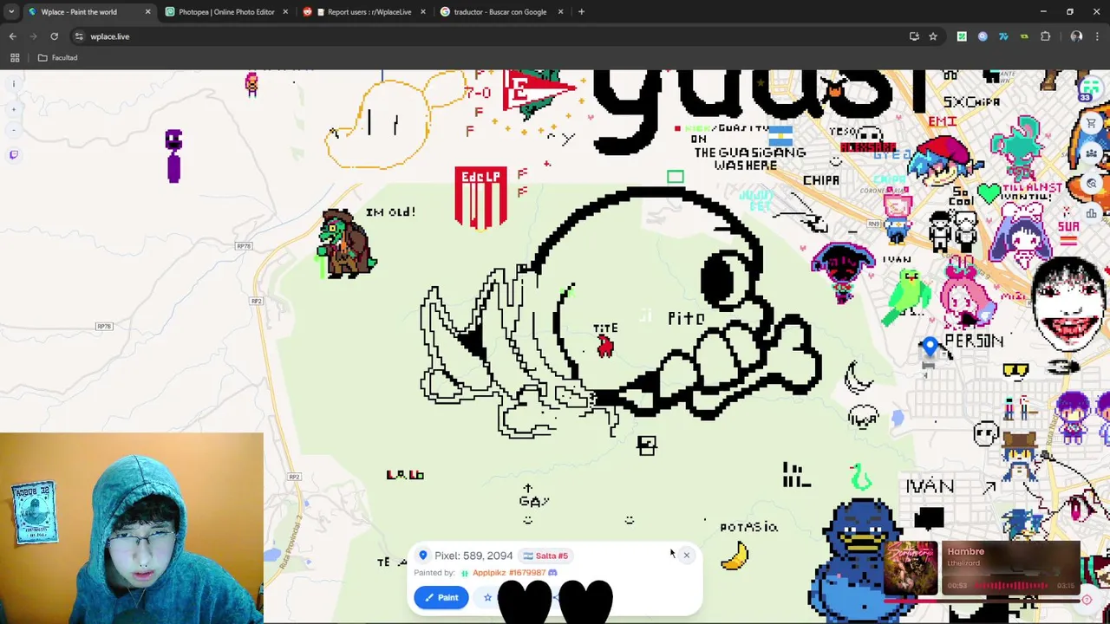Screen dimensions: 1110x624
Task: Close the traductor Google tab
Action: (560, 12)
